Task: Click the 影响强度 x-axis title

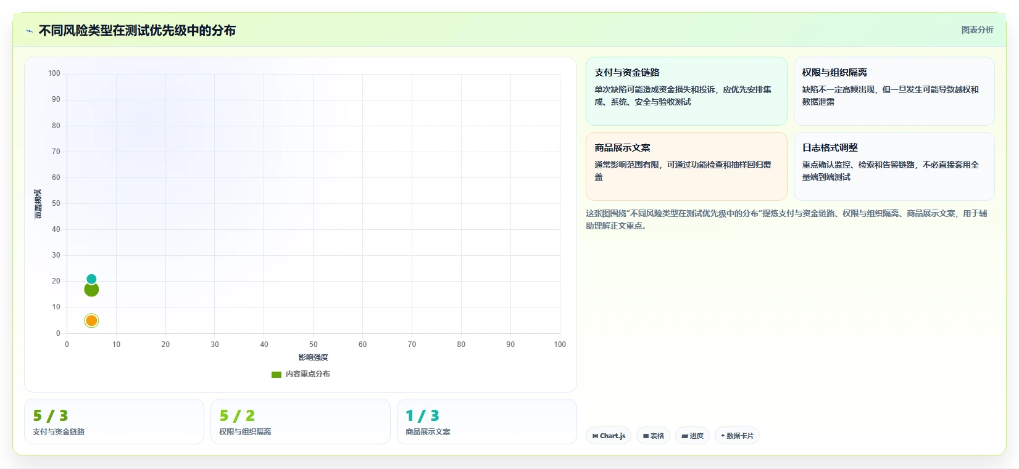Action: pos(314,357)
